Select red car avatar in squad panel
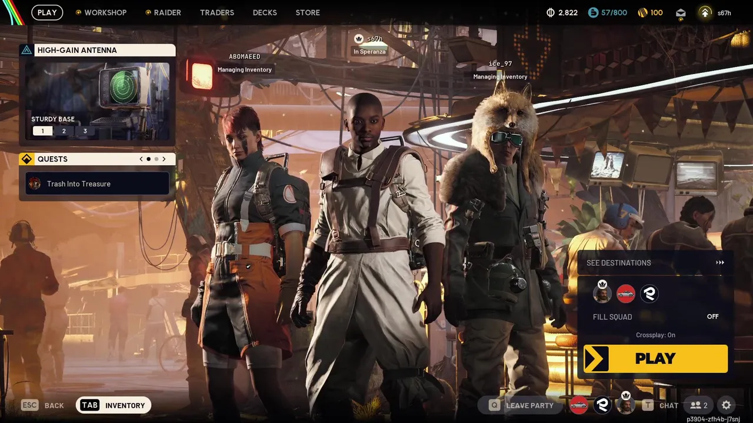 (625, 293)
